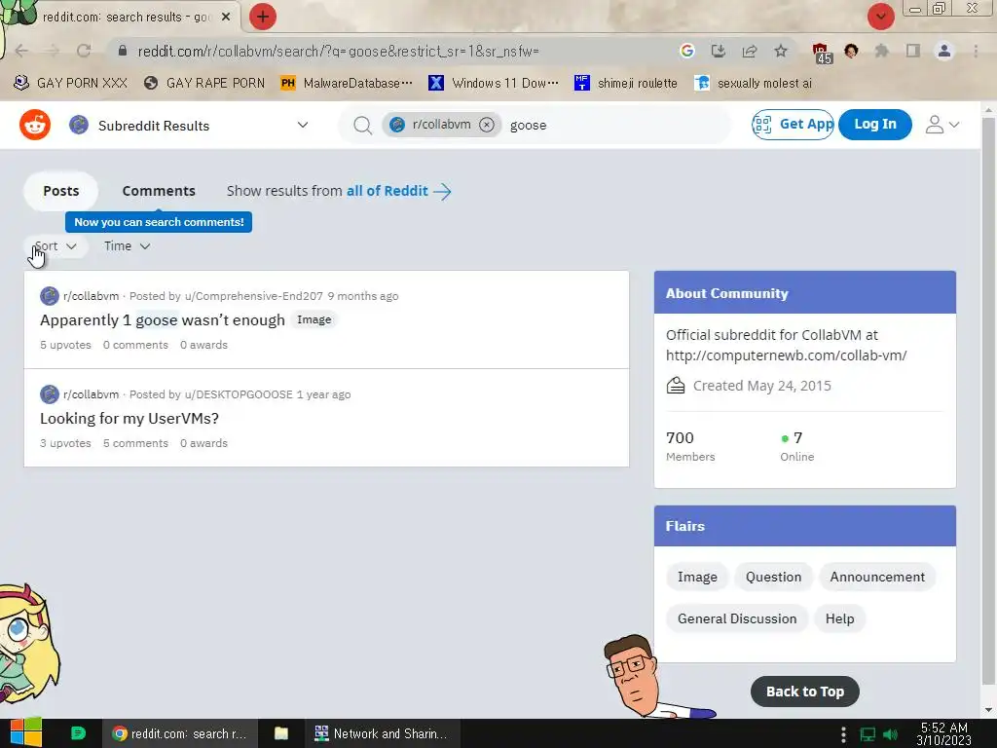The image size is (997, 748).
Task: Open user u/DESKTOPGOOOSE profile
Action: click(239, 394)
